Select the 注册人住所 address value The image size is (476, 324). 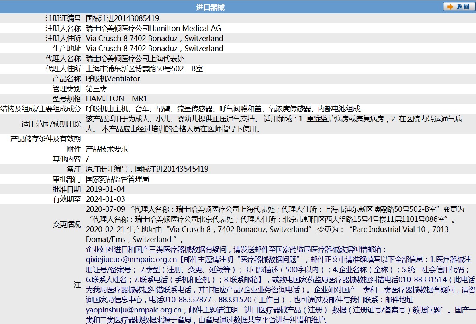(155, 38)
